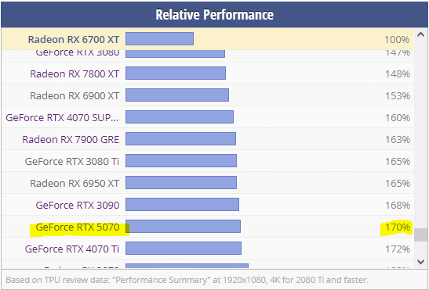
Task: Click the 153% performance value
Action: pyautogui.click(x=398, y=96)
